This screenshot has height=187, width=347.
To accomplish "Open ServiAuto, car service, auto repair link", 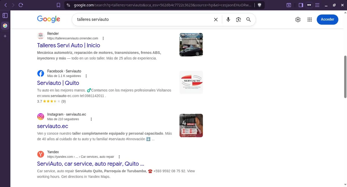I will pyautogui.click(x=91, y=164).
